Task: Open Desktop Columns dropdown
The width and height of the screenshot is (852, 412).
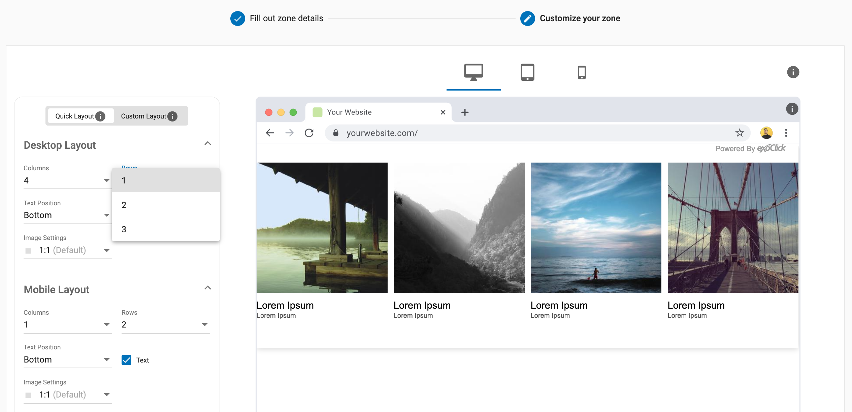Action: pyautogui.click(x=67, y=180)
